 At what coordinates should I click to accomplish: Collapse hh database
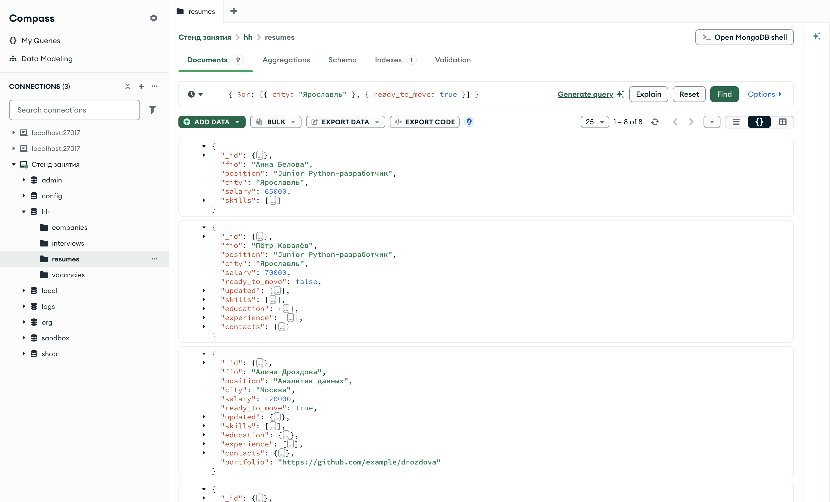point(24,212)
